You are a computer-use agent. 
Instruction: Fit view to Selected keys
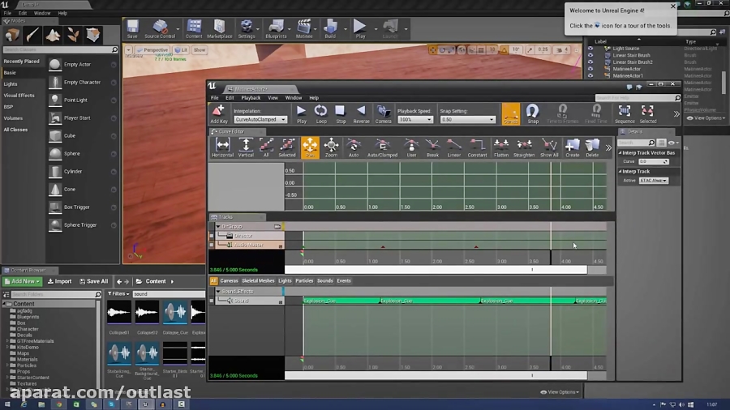point(647,114)
